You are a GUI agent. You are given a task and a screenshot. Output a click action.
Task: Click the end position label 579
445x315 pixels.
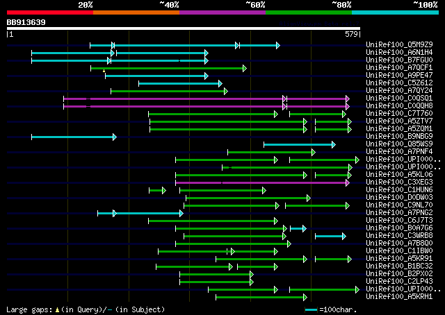pos(351,34)
